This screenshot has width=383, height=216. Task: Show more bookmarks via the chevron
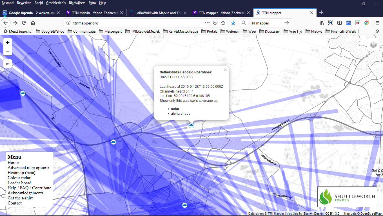tap(377, 31)
